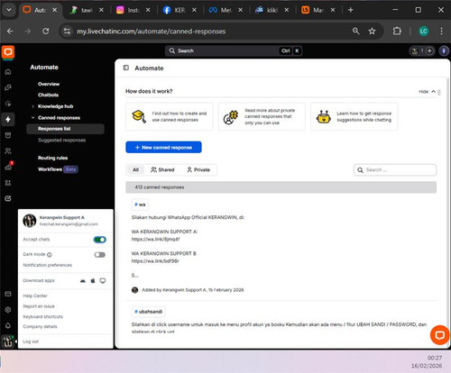Click the invite agents plus icon
451x373 pixels.
pos(429,51)
